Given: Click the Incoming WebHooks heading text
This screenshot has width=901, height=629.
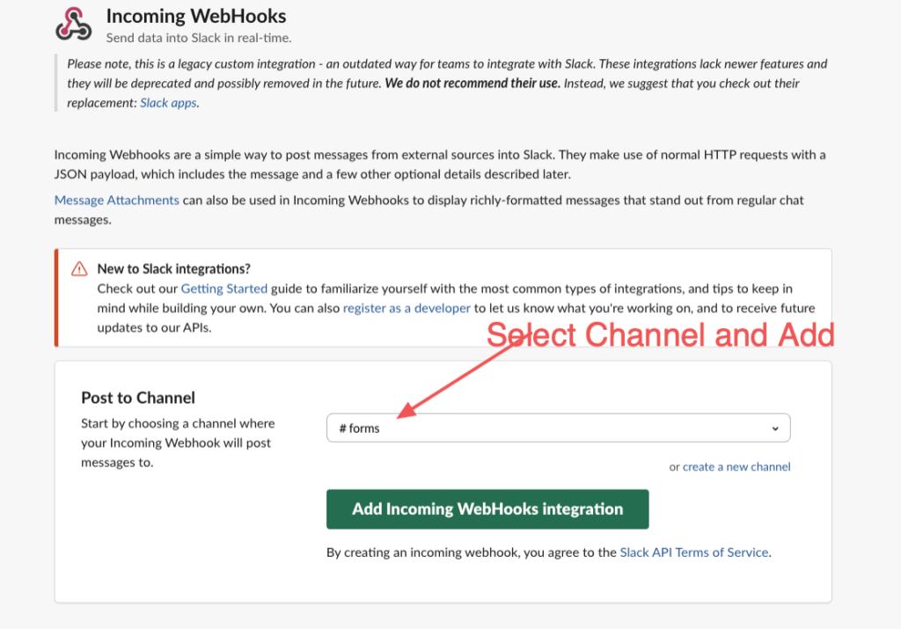Looking at the screenshot, I should click(196, 16).
